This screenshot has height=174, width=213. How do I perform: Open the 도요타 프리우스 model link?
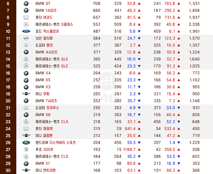(x=47, y=108)
